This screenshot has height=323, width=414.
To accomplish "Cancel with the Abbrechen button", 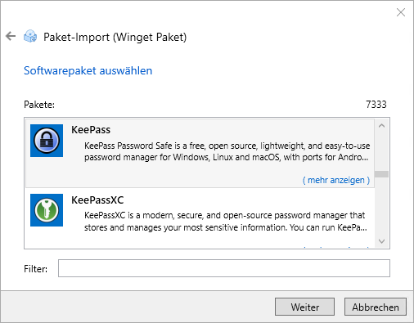I will [x=376, y=307].
